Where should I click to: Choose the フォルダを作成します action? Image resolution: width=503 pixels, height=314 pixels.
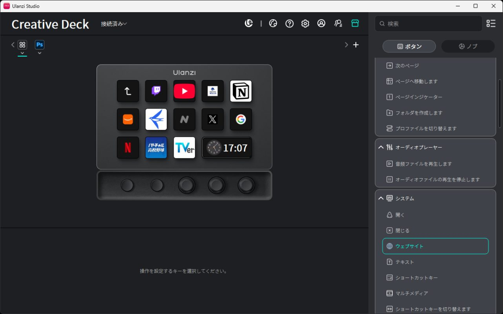[436, 113]
